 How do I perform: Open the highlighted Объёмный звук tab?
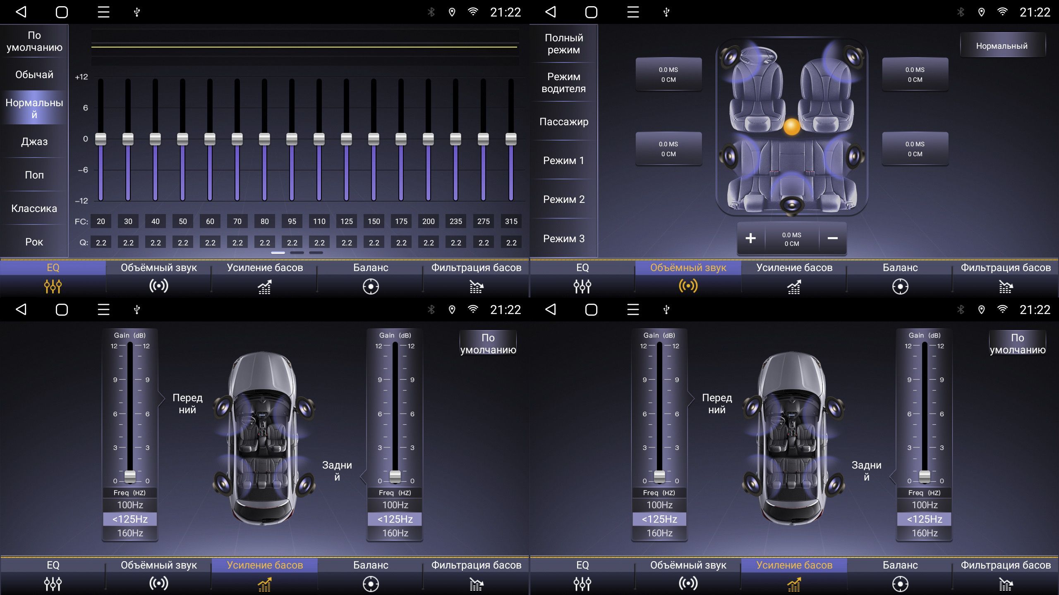click(688, 268)
